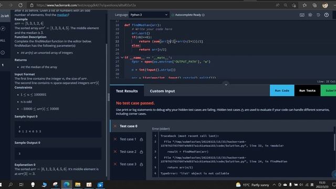Open File Explorer from the taskbar
This screenshot has height=189, width=336.
point(78,184)
